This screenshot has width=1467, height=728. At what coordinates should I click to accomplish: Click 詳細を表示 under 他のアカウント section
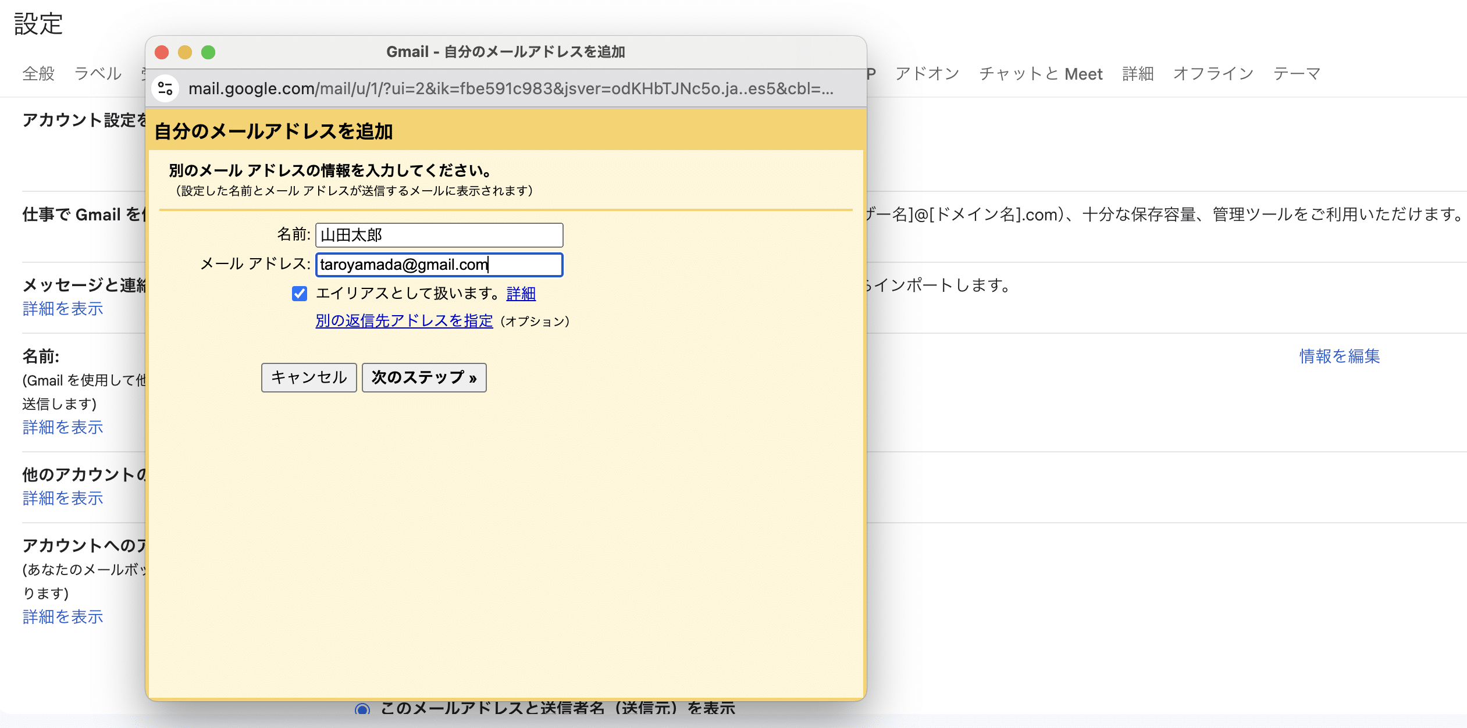click(x=63, y=498)
